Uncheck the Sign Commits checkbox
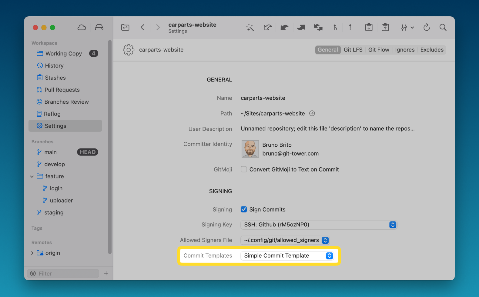Screen dimensions: 479x297 244,209
